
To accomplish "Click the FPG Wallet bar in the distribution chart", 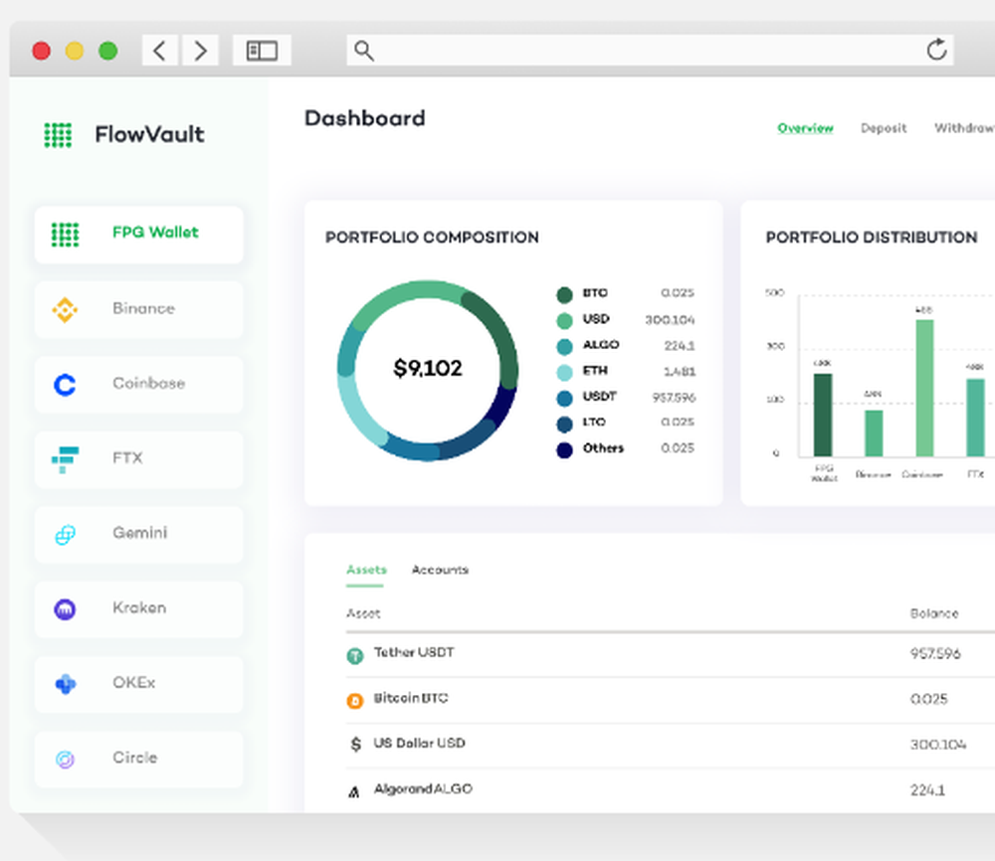I will pyautogui.click(x=823, y=415).
